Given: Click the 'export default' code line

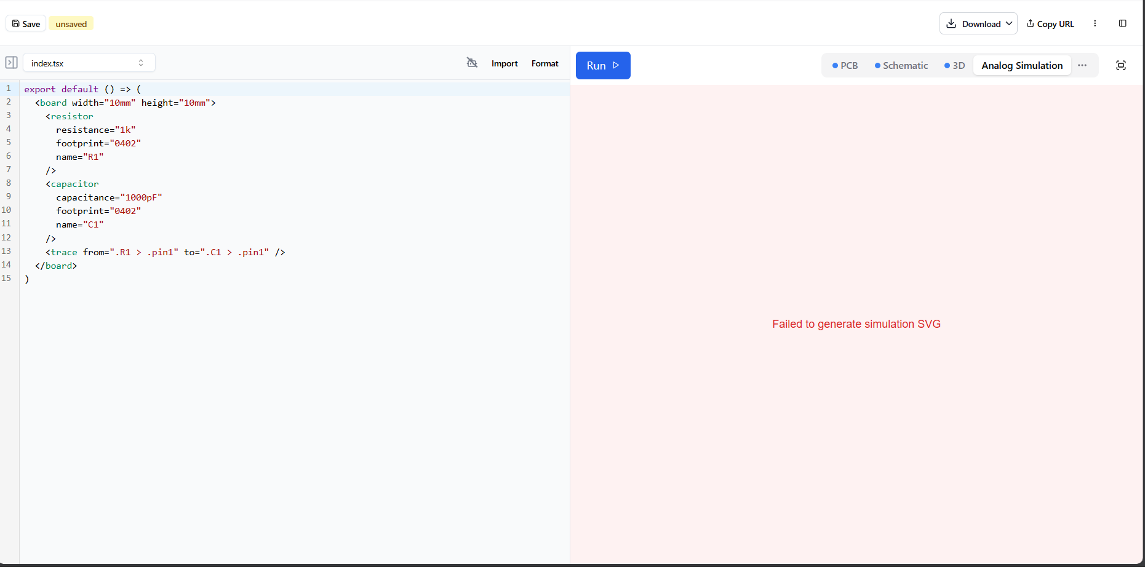Looking at the screenshot, I should 83,89.
